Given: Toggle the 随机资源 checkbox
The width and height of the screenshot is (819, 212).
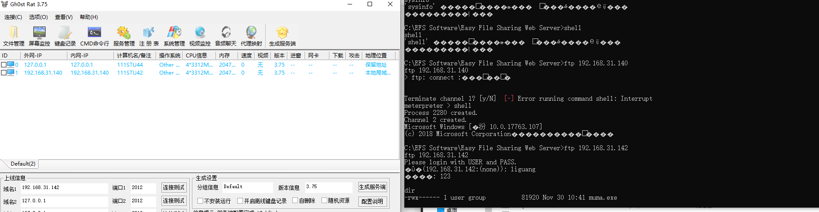Looking at the screenshot, I should click(325, 201).
